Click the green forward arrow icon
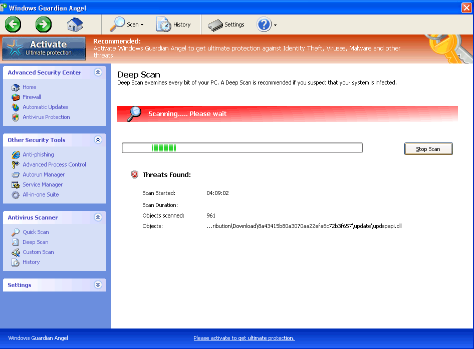 tap(44, 24)
